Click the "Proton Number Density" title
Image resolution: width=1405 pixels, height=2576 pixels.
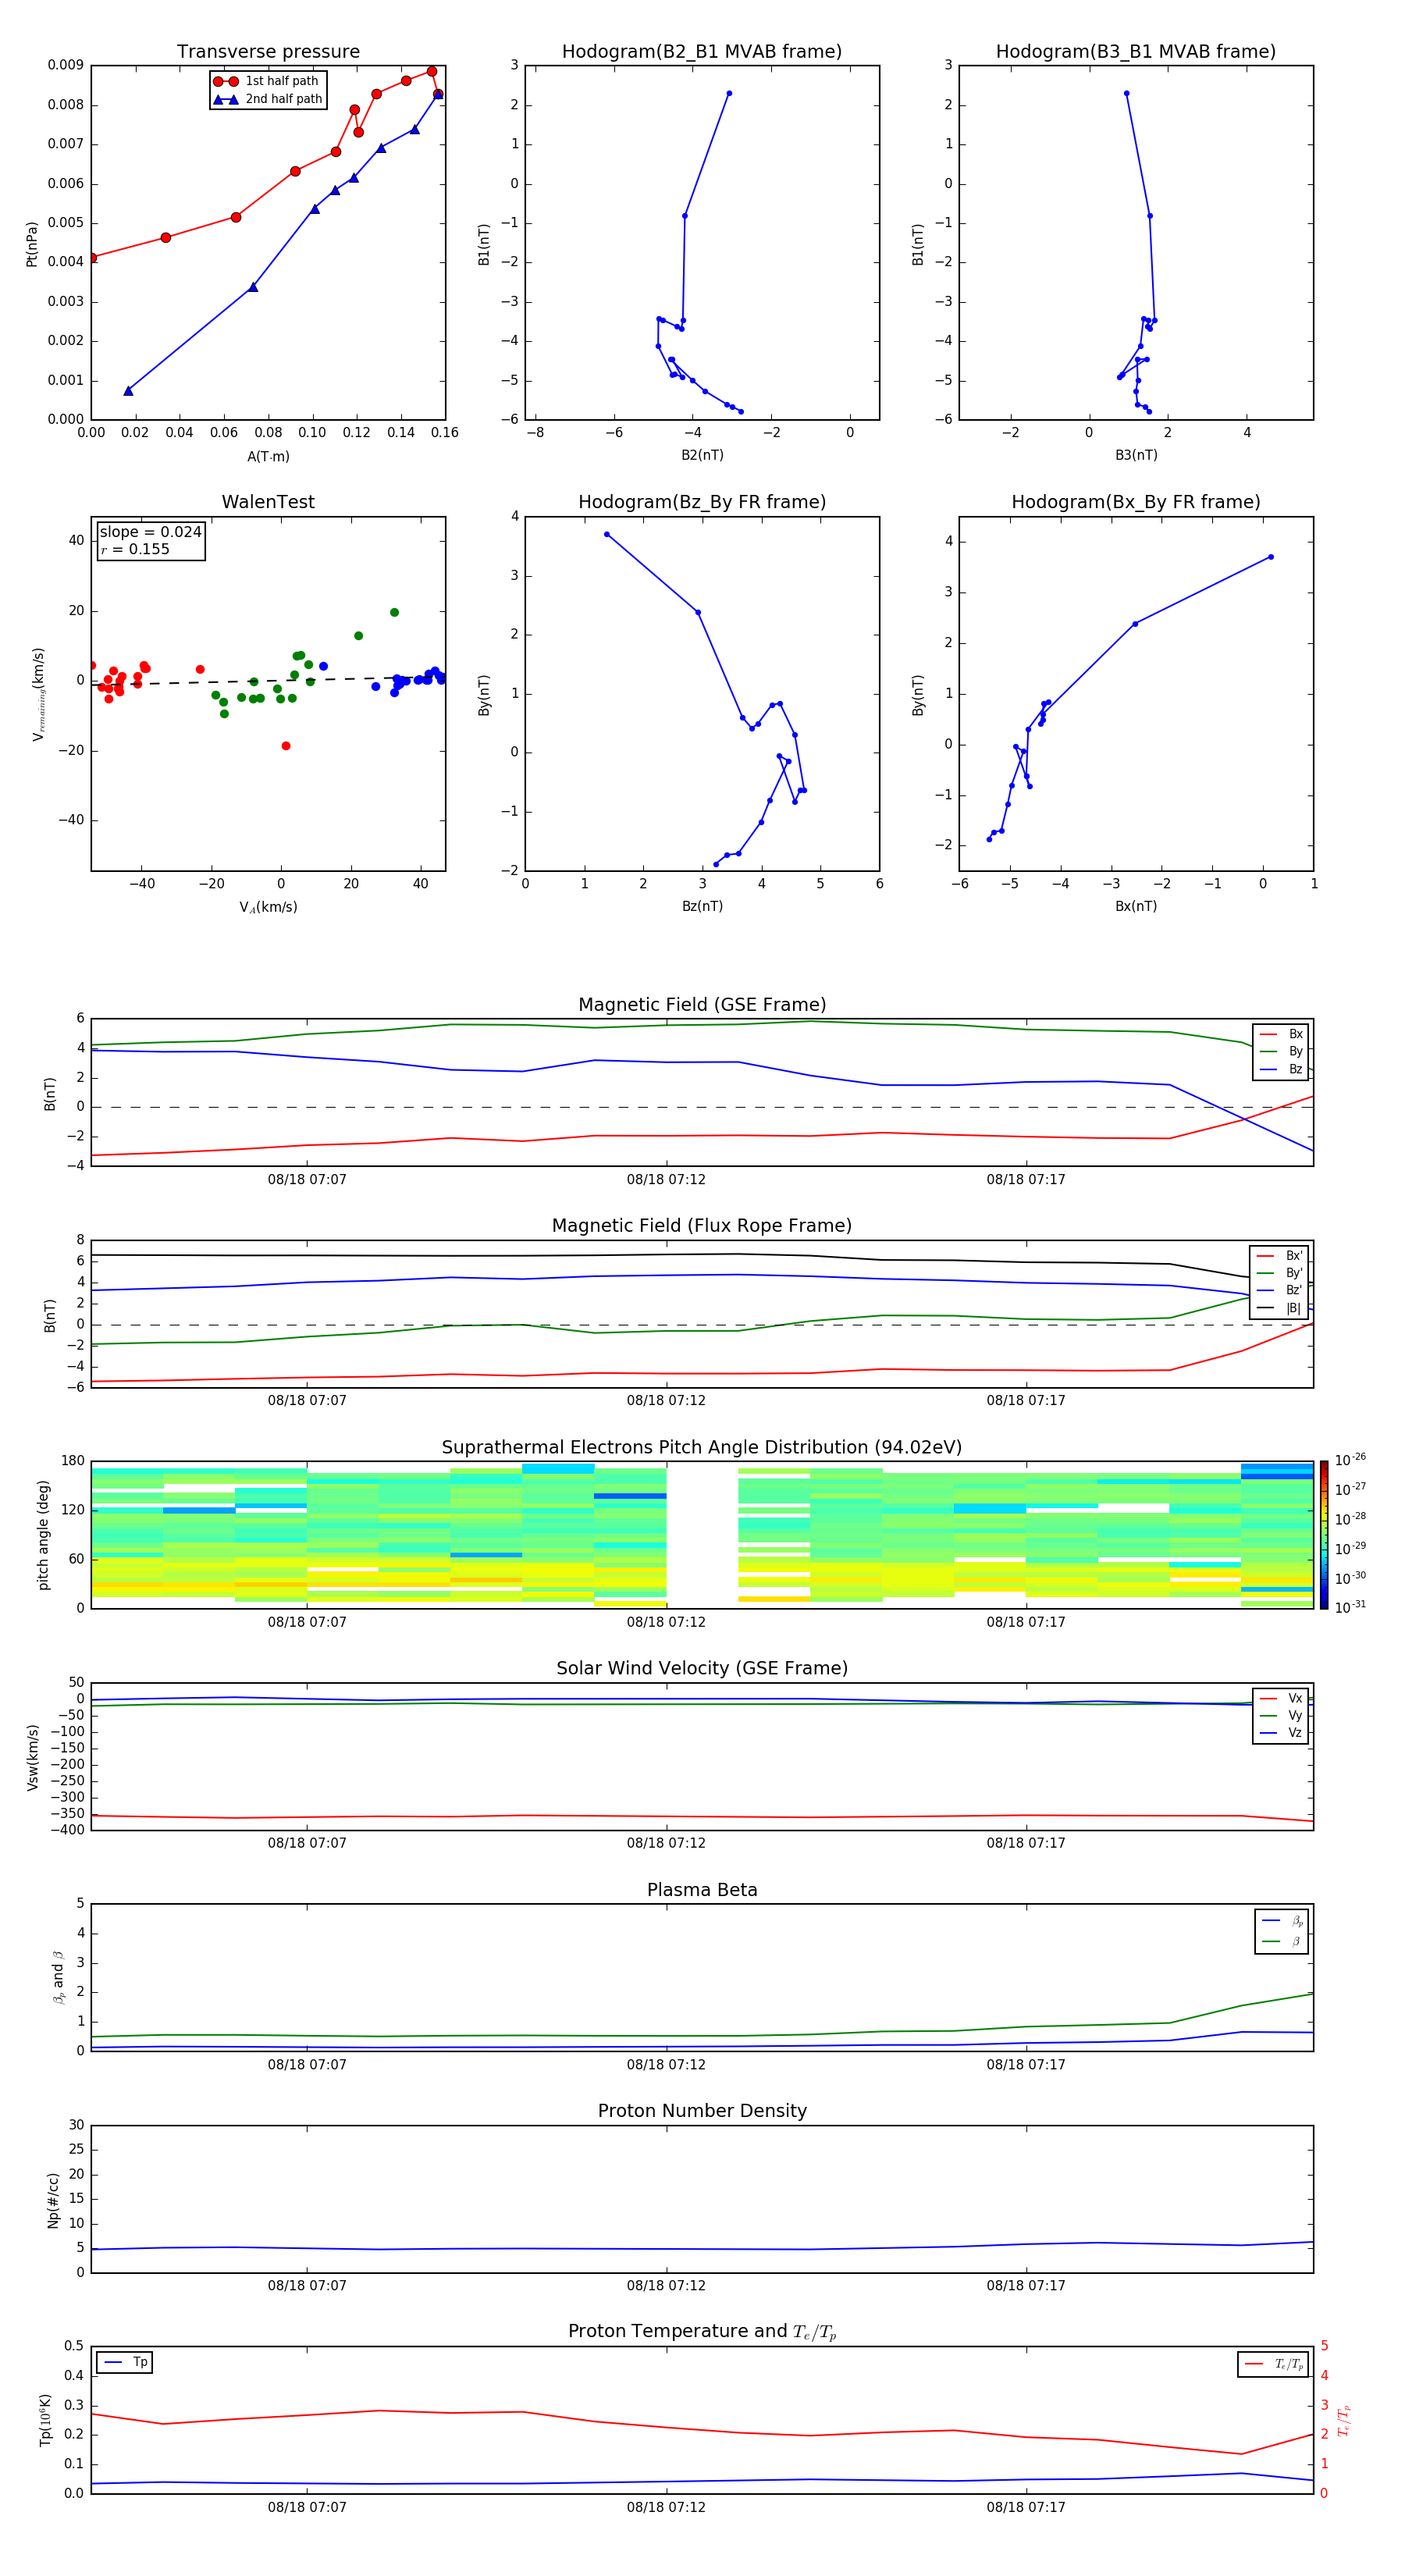pyautogui.click(x=702, y=2111)
